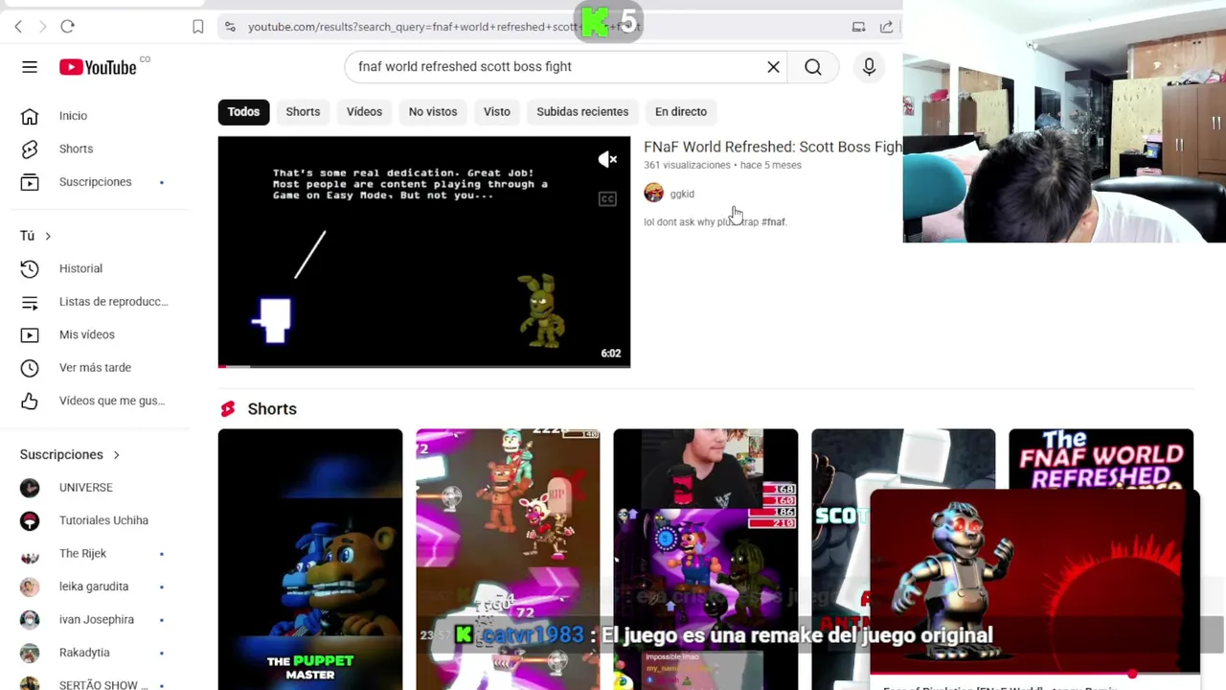Go forward with browser forward arrow
Screen dimensions: 1226x690
coord(42,27)
